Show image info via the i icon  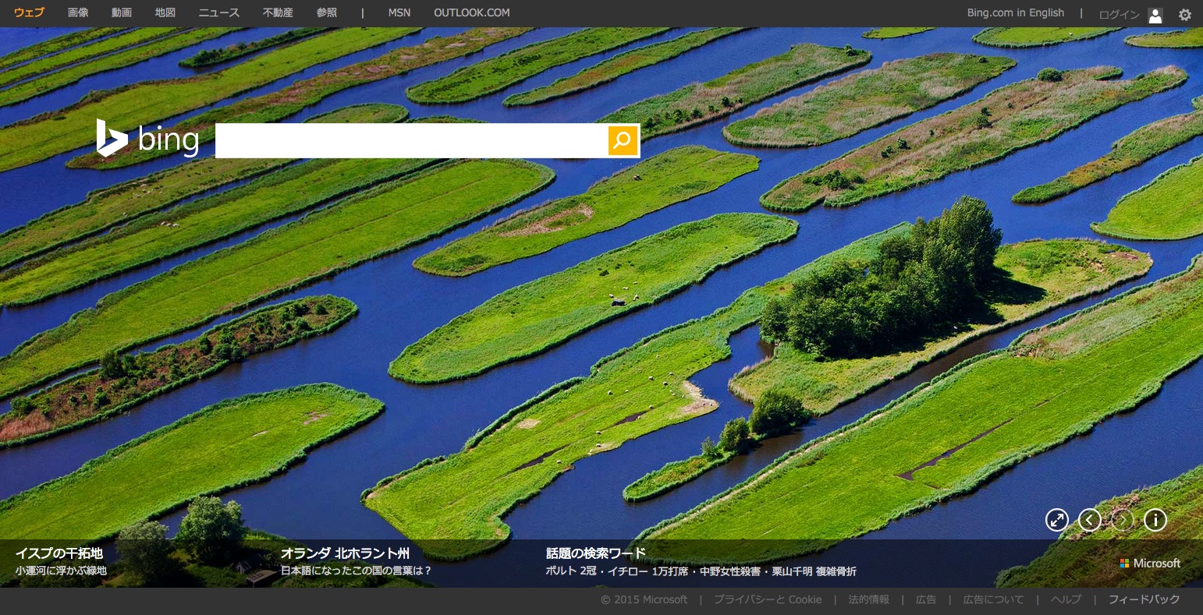[1155, 520]
